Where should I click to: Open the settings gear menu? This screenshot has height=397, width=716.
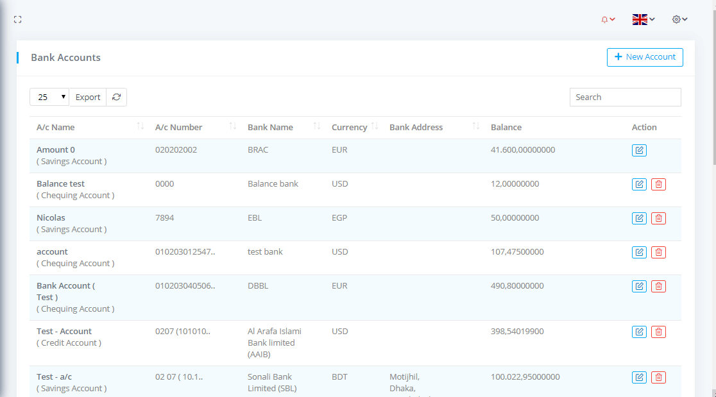pyautogui.click(x=679, y=20)
